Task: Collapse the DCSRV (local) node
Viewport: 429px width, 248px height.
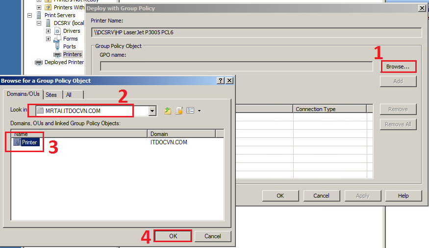Action: click(x=39, y=23)
